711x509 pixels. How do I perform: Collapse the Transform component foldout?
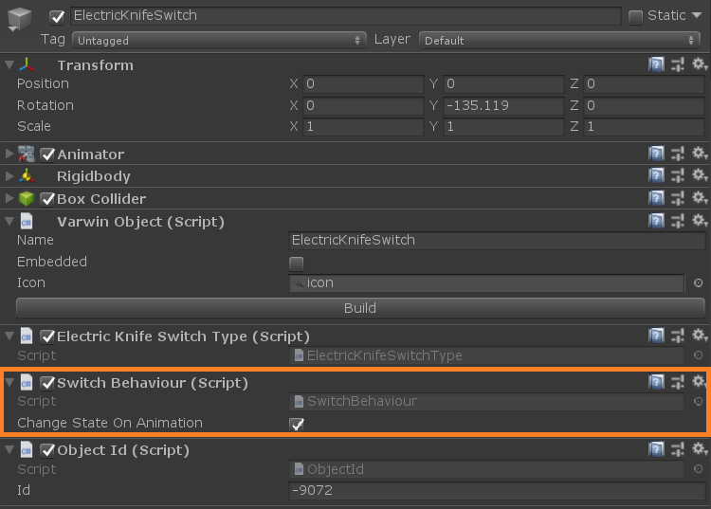coord(9,64)
